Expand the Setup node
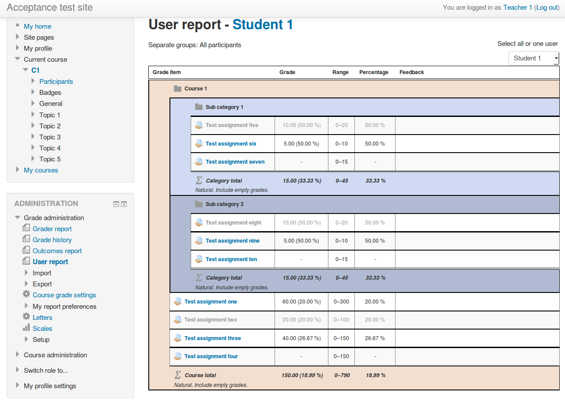 (26, 339)
